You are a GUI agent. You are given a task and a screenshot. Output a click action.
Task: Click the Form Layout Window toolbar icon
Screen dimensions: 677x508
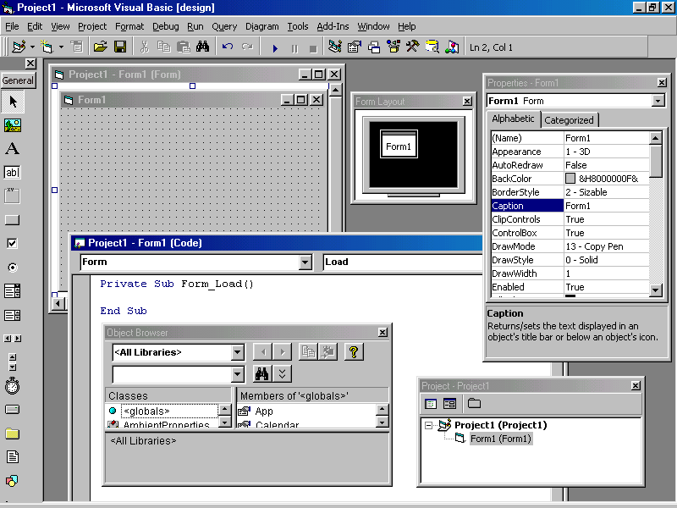(374, 47)
